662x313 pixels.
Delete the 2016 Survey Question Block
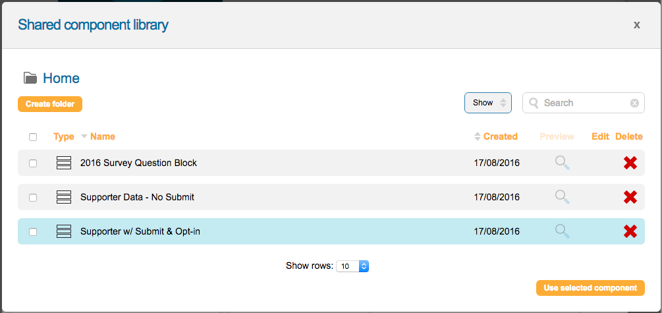point(630,163)
